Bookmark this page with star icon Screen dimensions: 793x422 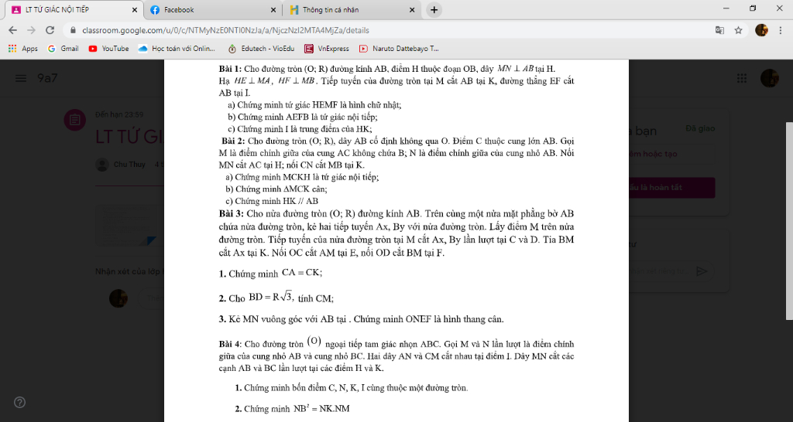[738, 30]
